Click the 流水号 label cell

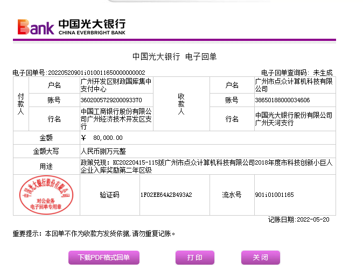[x=232, y=195]
